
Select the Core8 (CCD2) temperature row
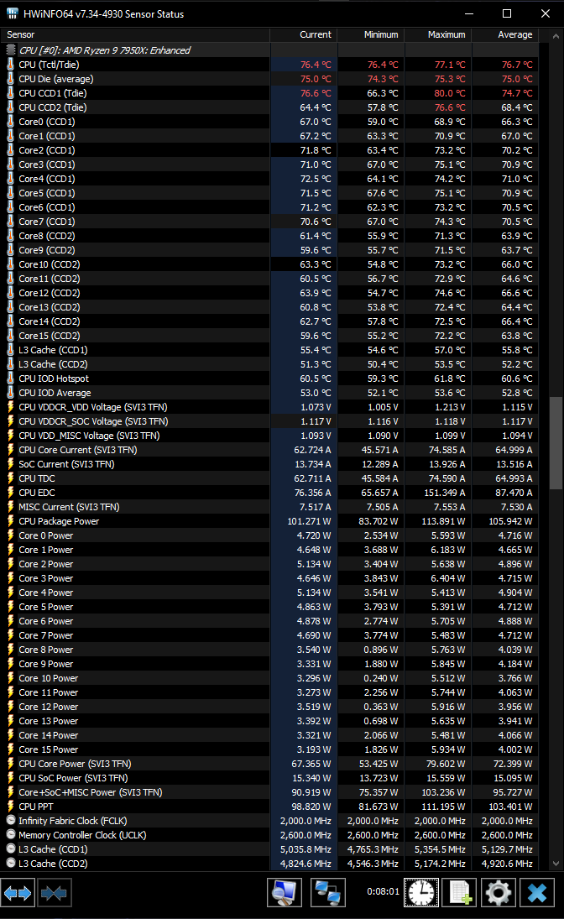(269, 236)
